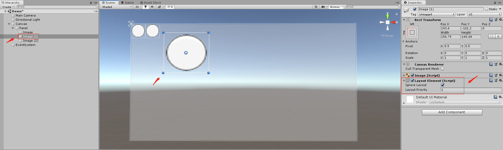Viewport: 503px width, 150px height.
Task: Click the scene camera settings icon
Action: point(323,7)
